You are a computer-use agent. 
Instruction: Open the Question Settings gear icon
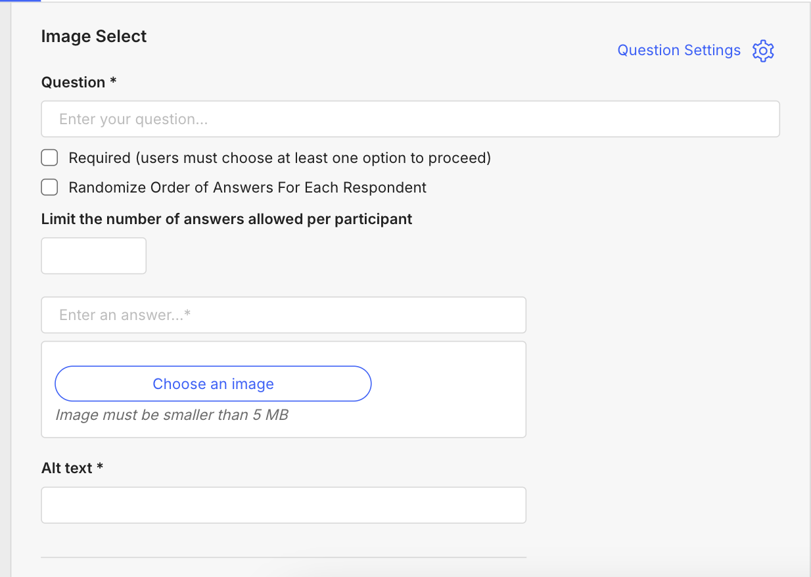point(763,51)
